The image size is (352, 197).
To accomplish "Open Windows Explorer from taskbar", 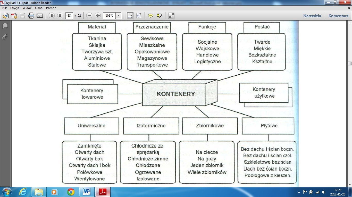I will coord(39,192).
